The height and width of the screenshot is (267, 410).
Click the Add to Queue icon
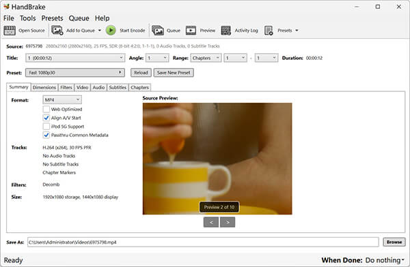[57, 30]
